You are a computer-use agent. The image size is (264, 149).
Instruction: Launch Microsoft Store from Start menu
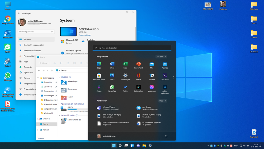pos(99,77)
